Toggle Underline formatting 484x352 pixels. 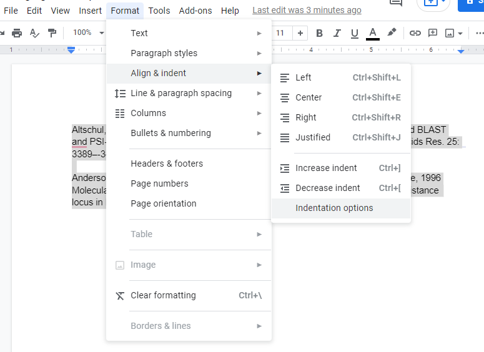[x=355, y=33]
